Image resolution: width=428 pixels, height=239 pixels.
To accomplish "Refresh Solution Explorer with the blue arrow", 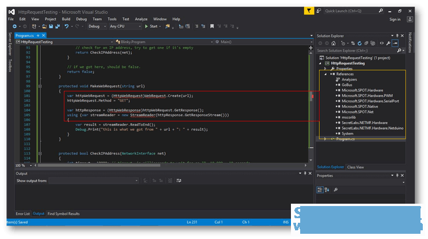I will point(360,43).
